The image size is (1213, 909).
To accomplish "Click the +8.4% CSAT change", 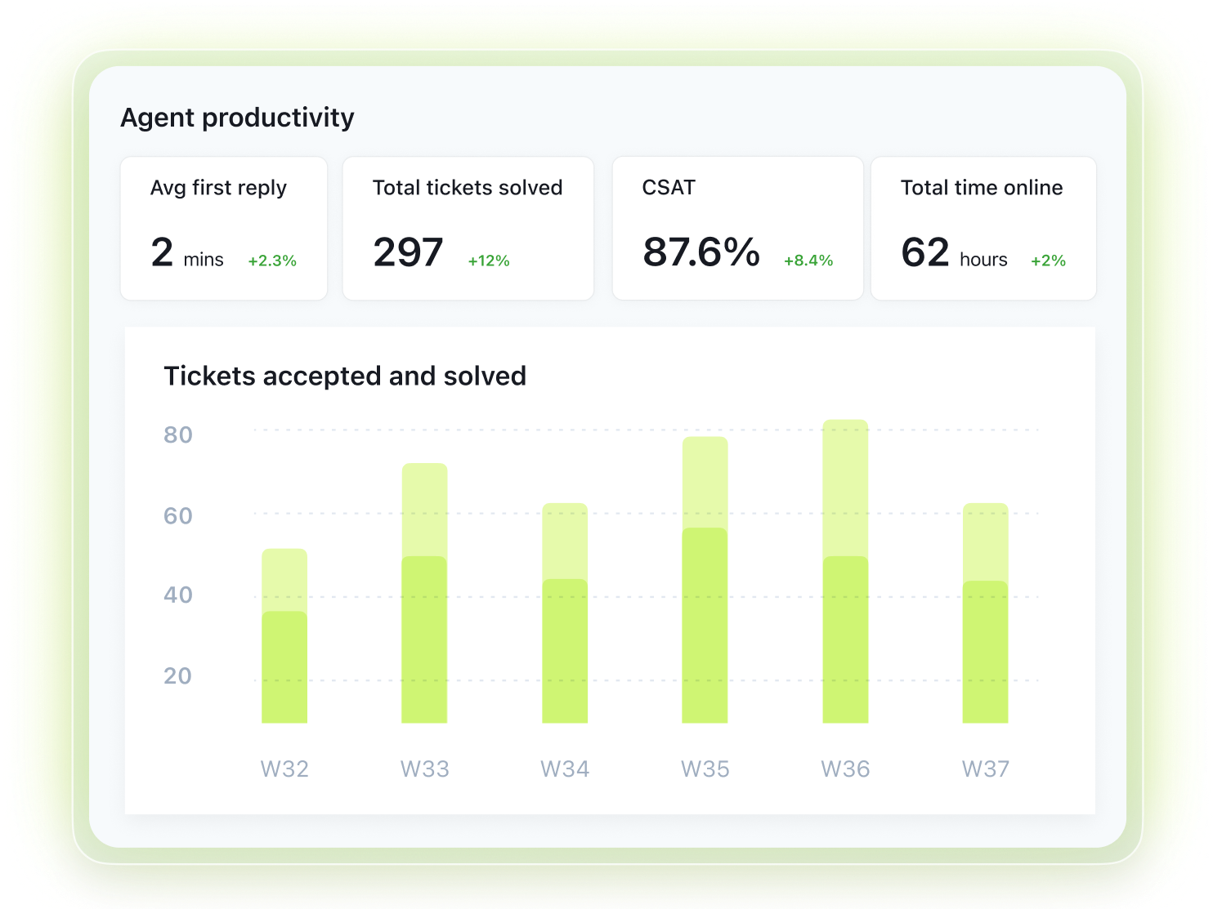I will (808, 261).
